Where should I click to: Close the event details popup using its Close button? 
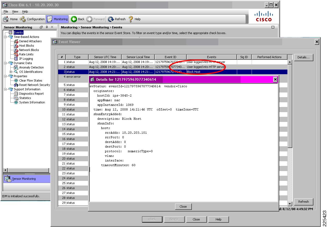click(183, 207)
